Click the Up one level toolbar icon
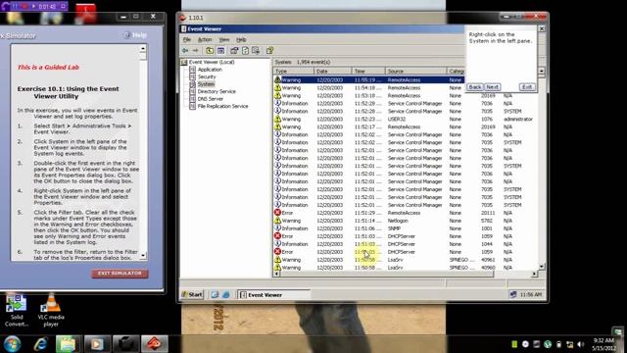This screenshot has height=353, width=627. click(x=210, y=50)
